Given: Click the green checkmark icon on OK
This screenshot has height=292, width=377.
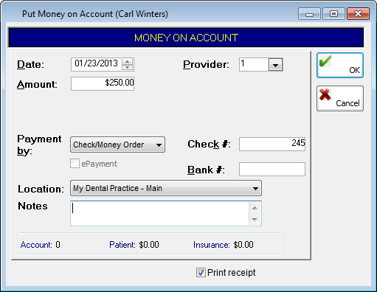Looking at the screenshot, I should [325, 61].
